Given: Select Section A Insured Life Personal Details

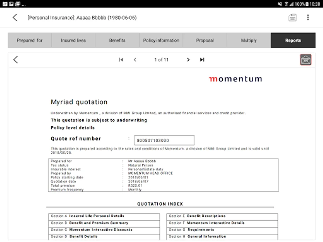Looking at the screenshot, I should (x=104, y=216).
